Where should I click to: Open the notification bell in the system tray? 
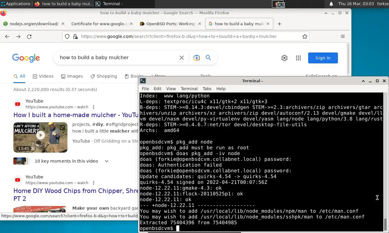[x=331, y=4]
